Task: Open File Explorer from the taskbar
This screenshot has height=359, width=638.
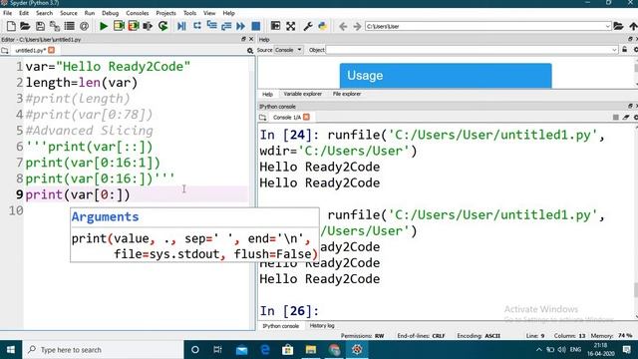Action: coord(311,350)
